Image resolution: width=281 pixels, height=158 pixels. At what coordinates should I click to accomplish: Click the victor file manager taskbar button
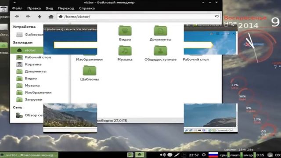tap(29, 155)
